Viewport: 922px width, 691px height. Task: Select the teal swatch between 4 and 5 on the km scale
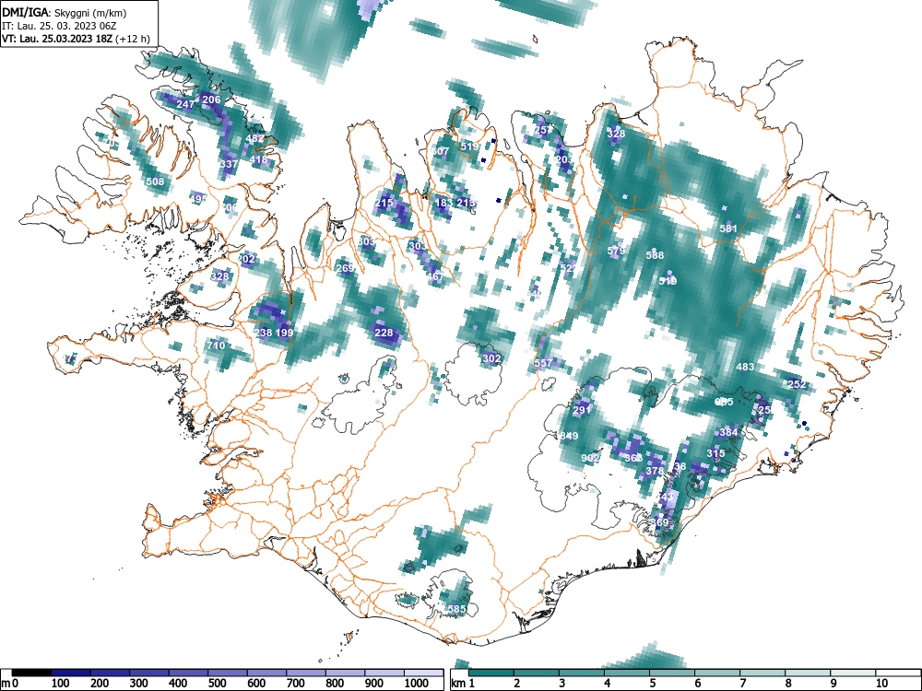click(627, 673)
